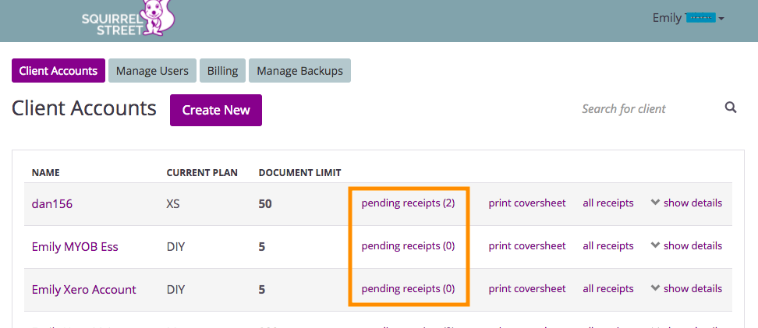758x328 pixels.
Task: Click the XS plan cell for dan156
Action: pos(173,204)
